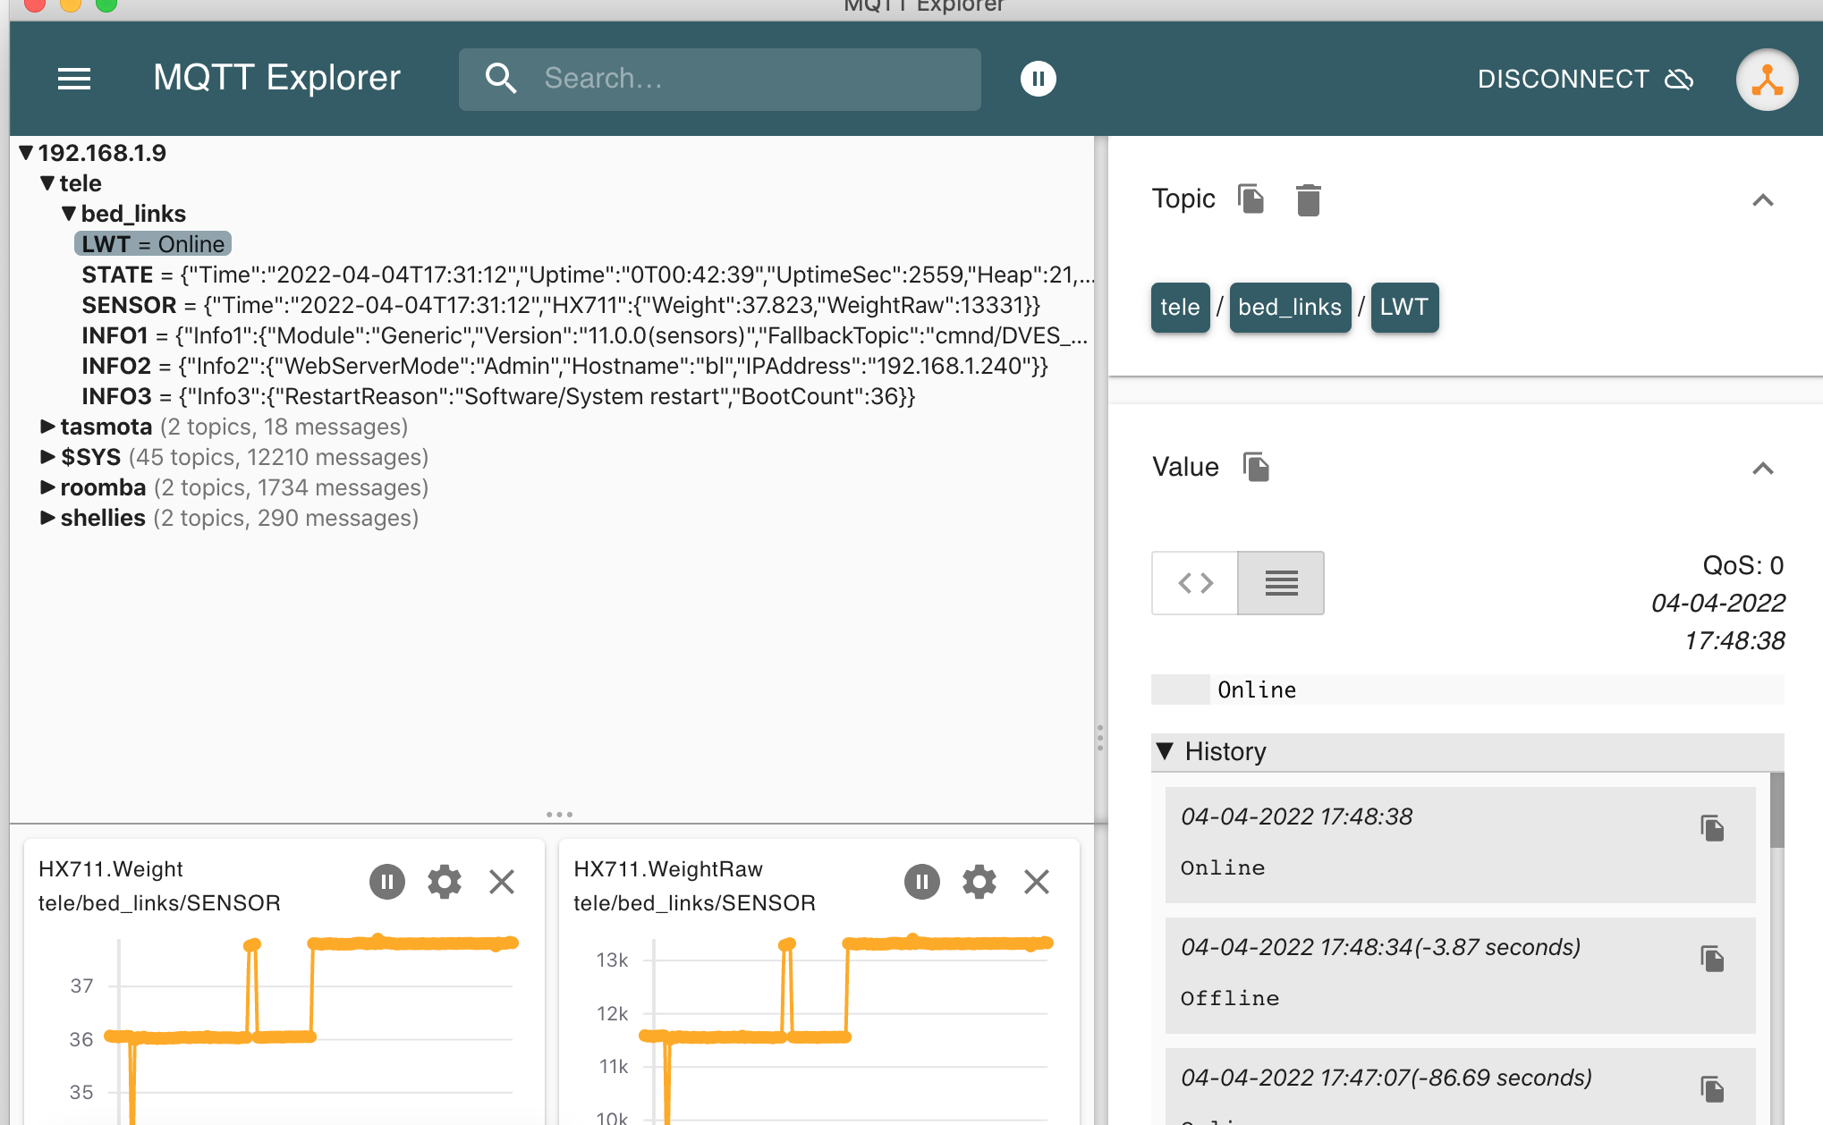This screenshot has height=1125, width=1823.
Task: Click the vertical panel divider handle
Action: pos(1100,738)
